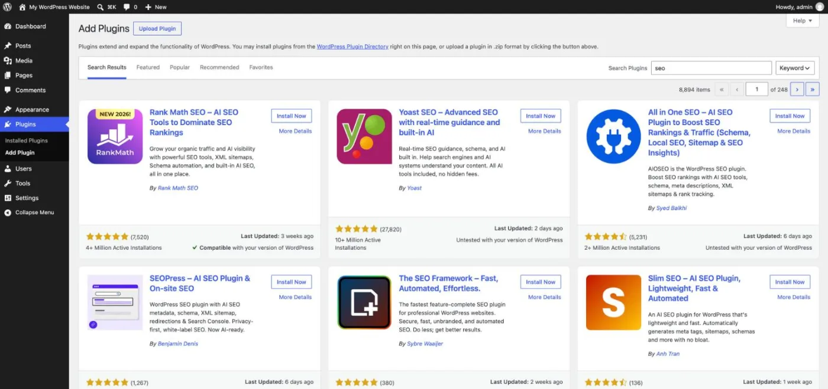Click author link Syed Balkhi
Viewport: 828px width, 389px height.
tap(671, 208)
